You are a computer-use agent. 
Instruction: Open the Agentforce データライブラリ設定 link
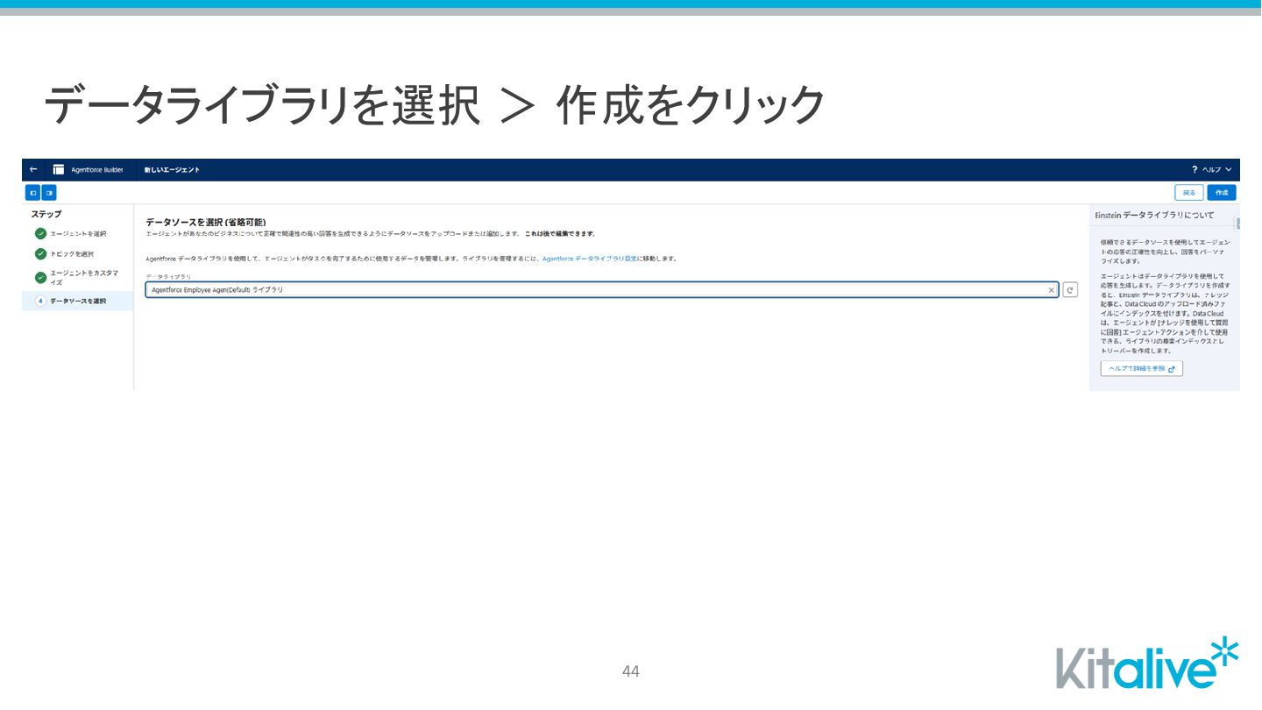590,259
